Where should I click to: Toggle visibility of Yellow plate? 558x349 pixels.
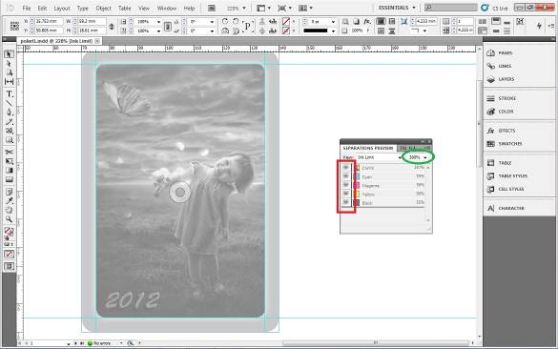[x=345, y=194]
